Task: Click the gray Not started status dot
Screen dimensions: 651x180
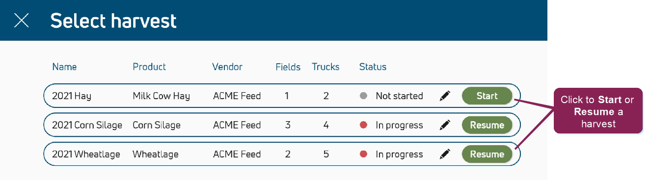Action: 364,96
